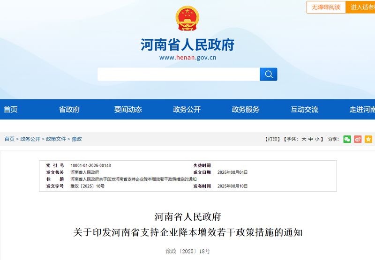Image resolution: width=375 pixels, height=260 pixels.
Task: Click the national emblem logo
Action: (187, 19)
